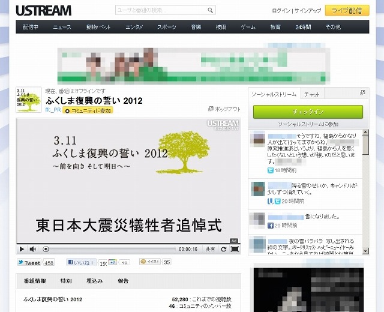Click the Facebook いいね！ button
Image resolution: width=384 pixels, height=312 pixels.
pyautogui.click(x=81, y=263)
